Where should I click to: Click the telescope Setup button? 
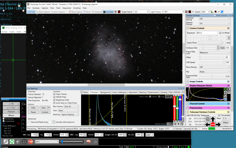[x=225, y=123]
